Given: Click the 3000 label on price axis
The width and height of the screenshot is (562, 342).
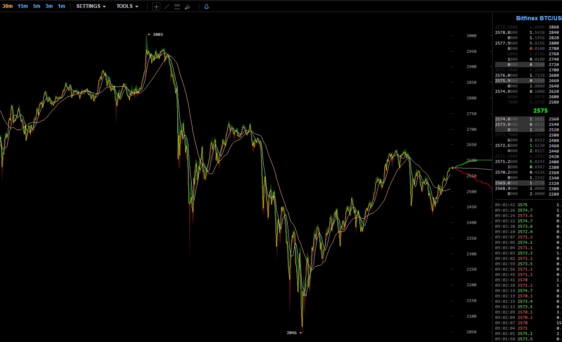Looking at the screenshot, I should [471, 36].
